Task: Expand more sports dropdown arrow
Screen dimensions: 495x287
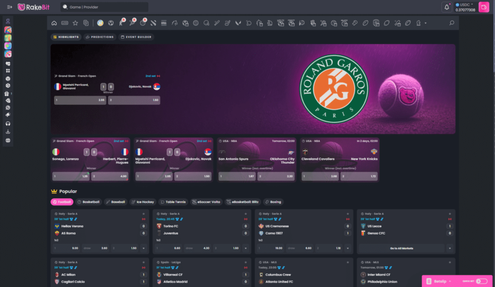Action: point(425,23)
